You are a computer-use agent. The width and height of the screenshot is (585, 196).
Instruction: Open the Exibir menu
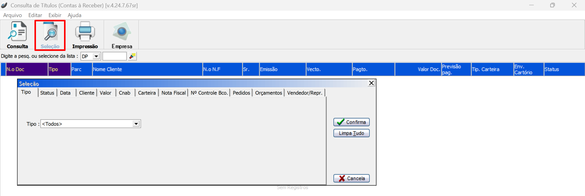click(x=55, y=15)
